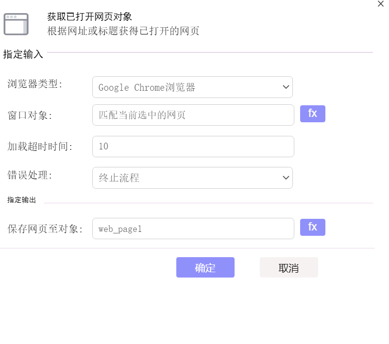Click the chevron arrow beside 终止流程
Viewport: 389px width, 344px height.
[x=286, y=178]
